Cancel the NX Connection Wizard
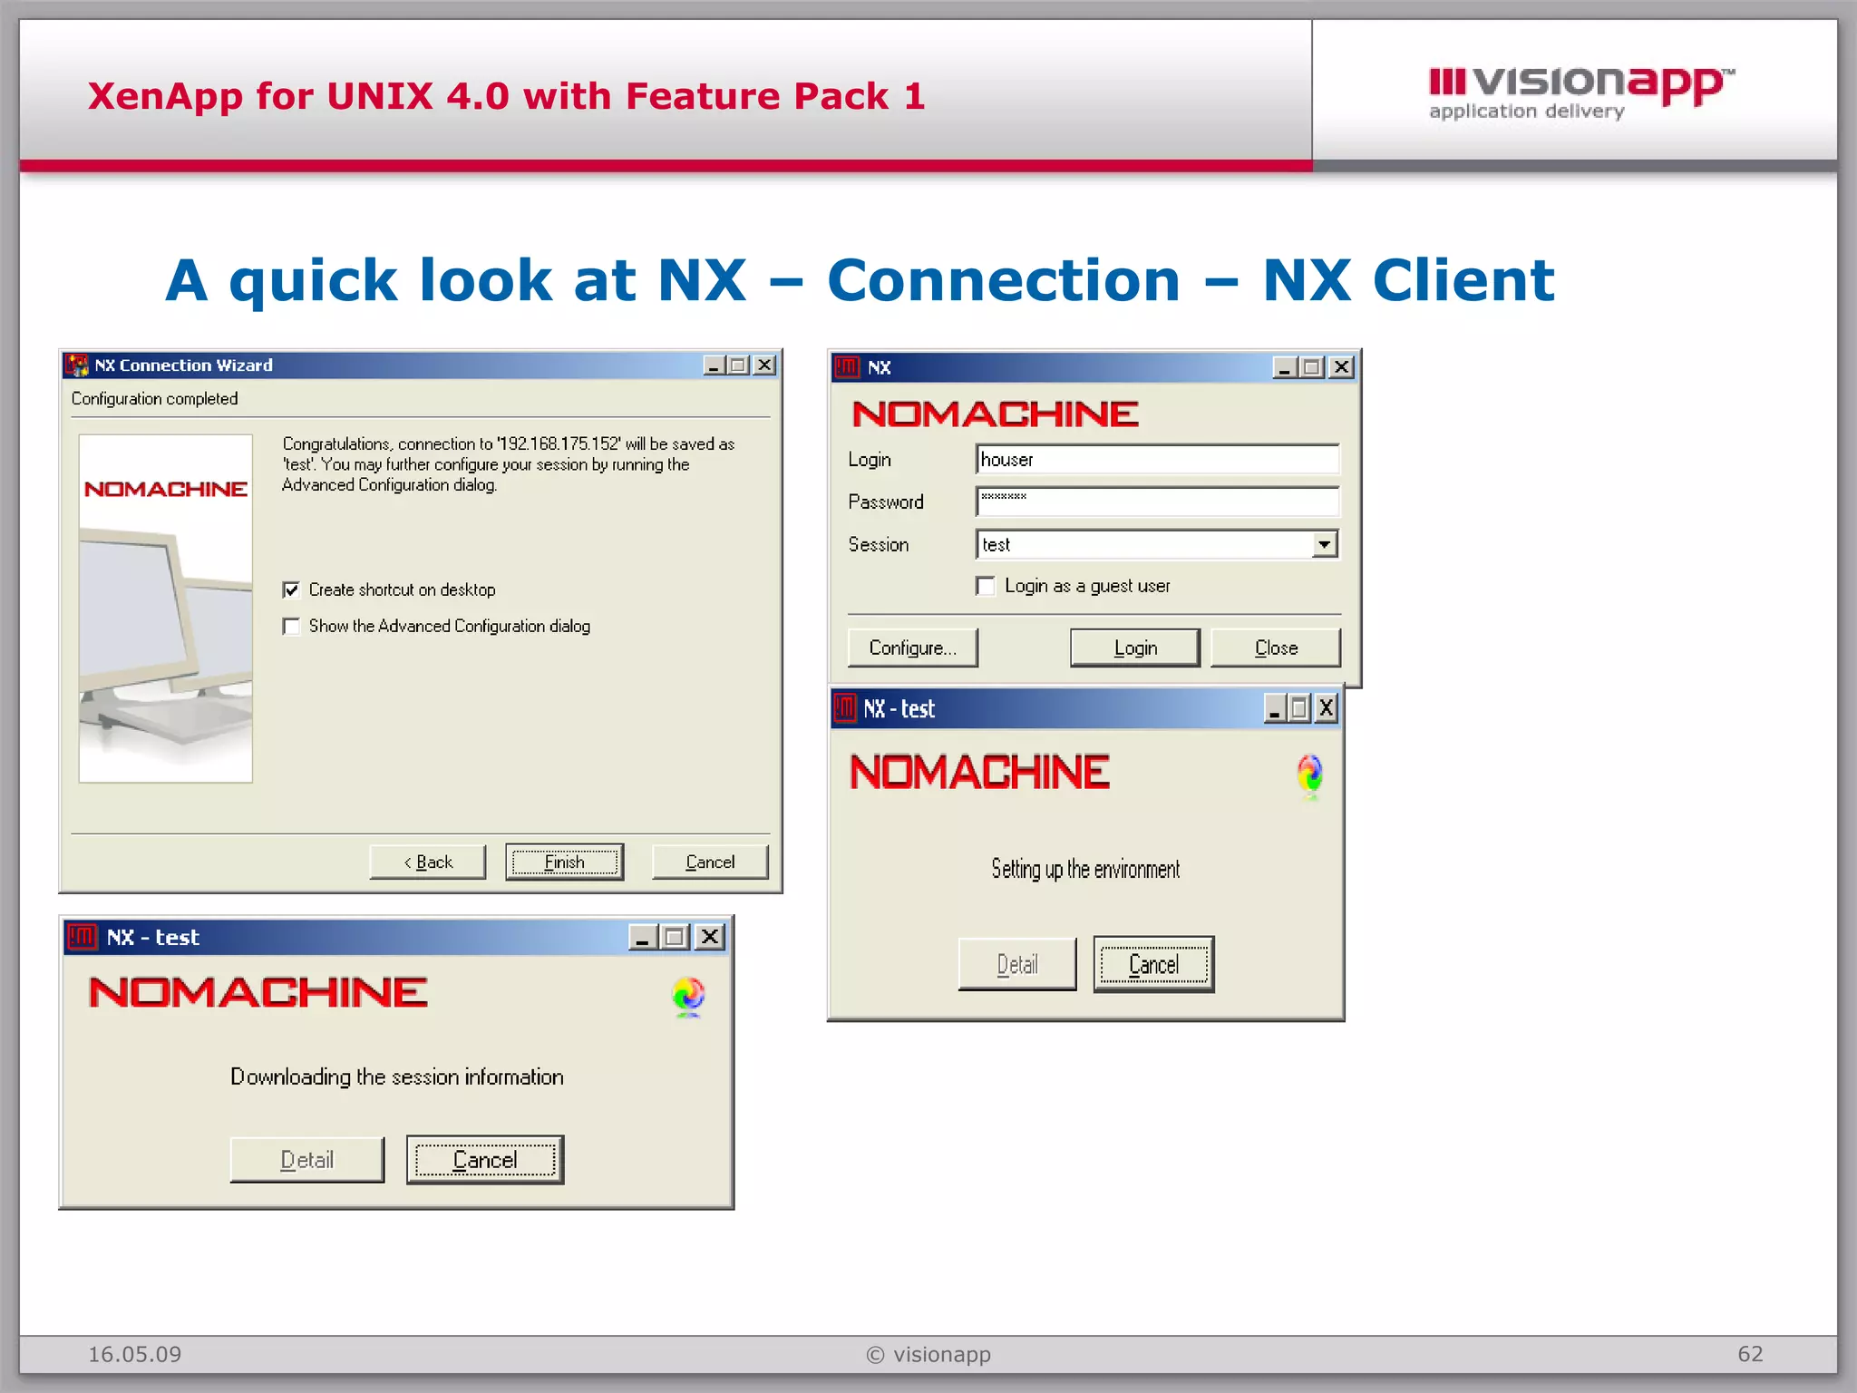 tap(710, 862)
